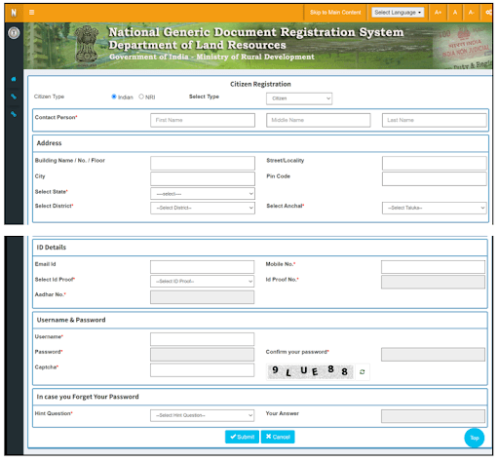Click the settings cog icon top right
The width and height of the screenshot is (499, 462).
488,13
